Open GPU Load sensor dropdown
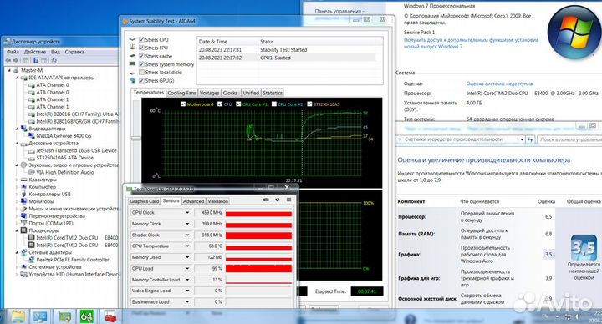 (x=187, y=268)
